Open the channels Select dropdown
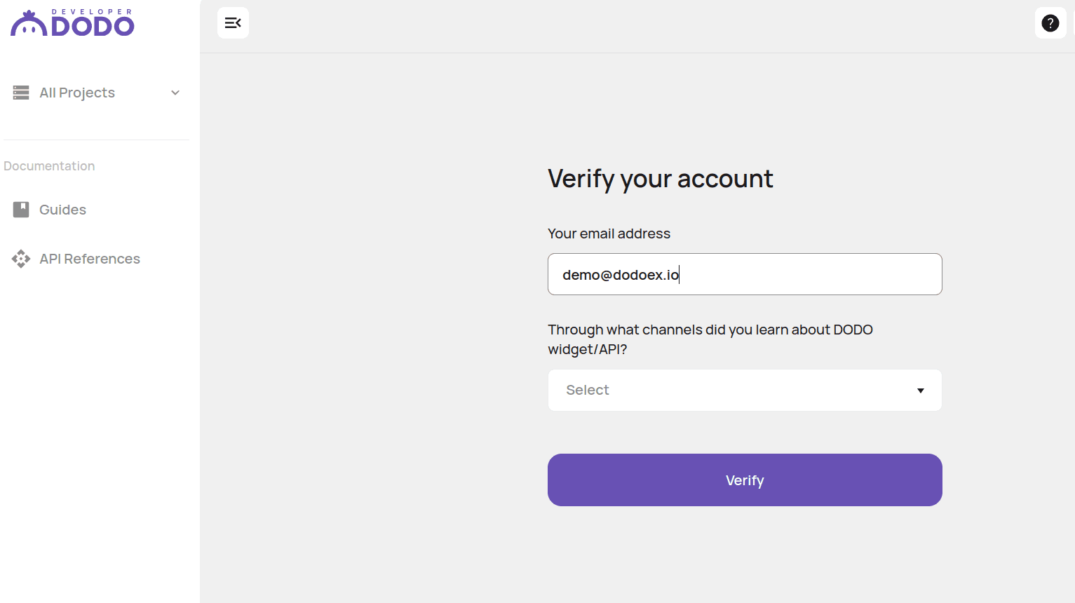1075x603 pixels. 744,391
